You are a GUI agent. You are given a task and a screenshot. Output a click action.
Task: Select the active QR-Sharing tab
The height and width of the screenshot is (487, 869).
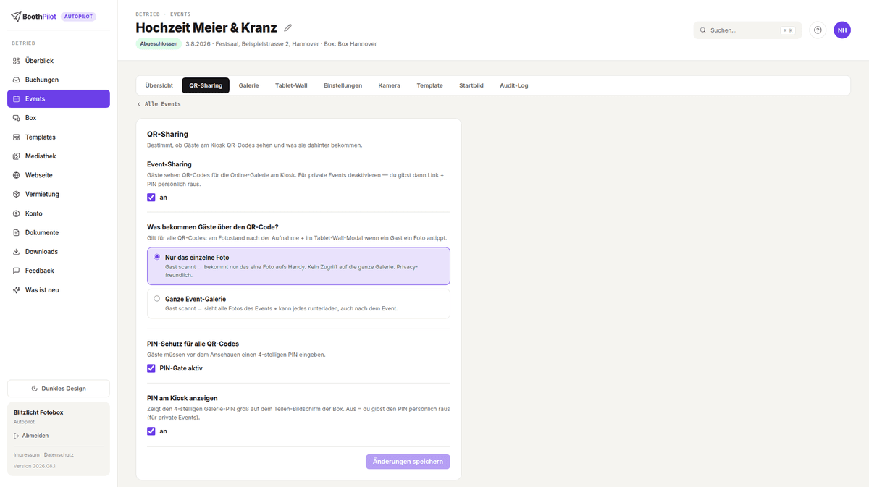click(206, 85)
